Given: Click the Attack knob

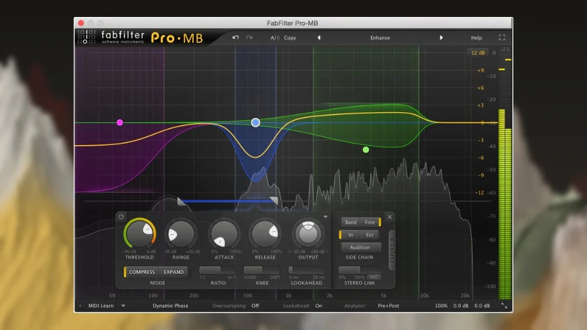Looking at the screenshot, I should (224, 234).
